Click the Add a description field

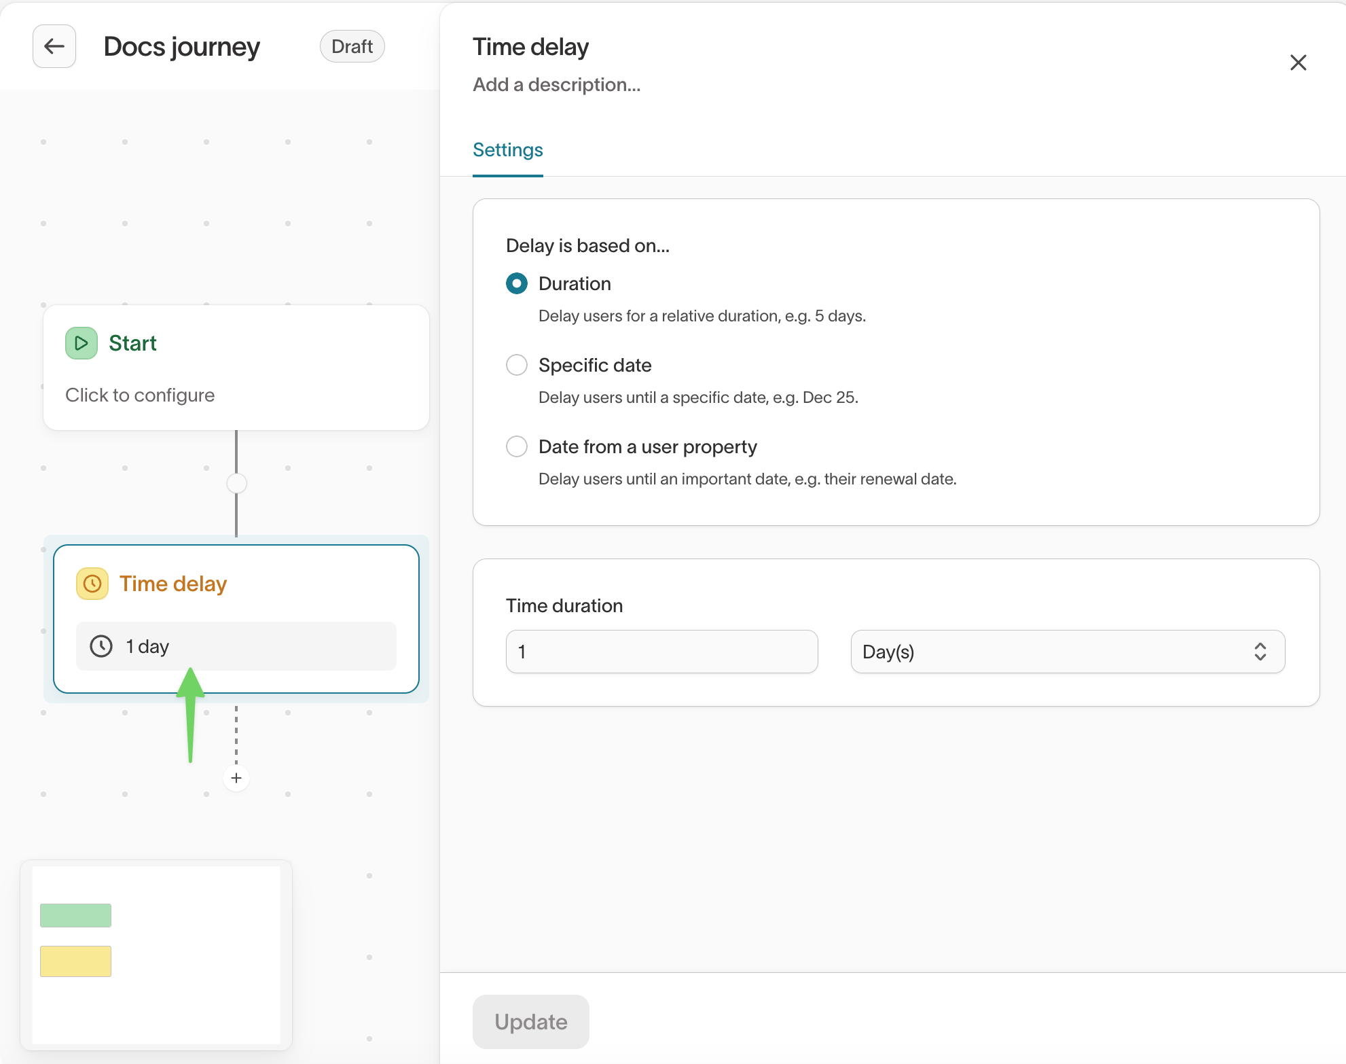click(556, 84)
